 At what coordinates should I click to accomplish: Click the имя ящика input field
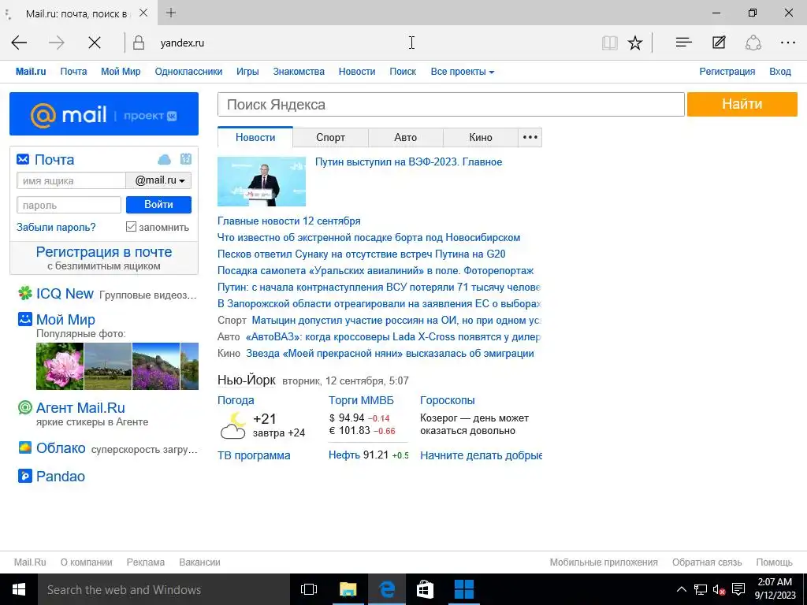[x=71, y=180]
